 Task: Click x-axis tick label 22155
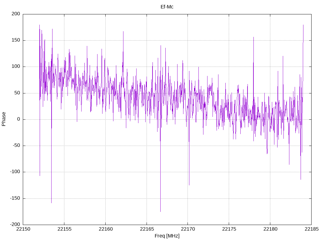[64, 229]
